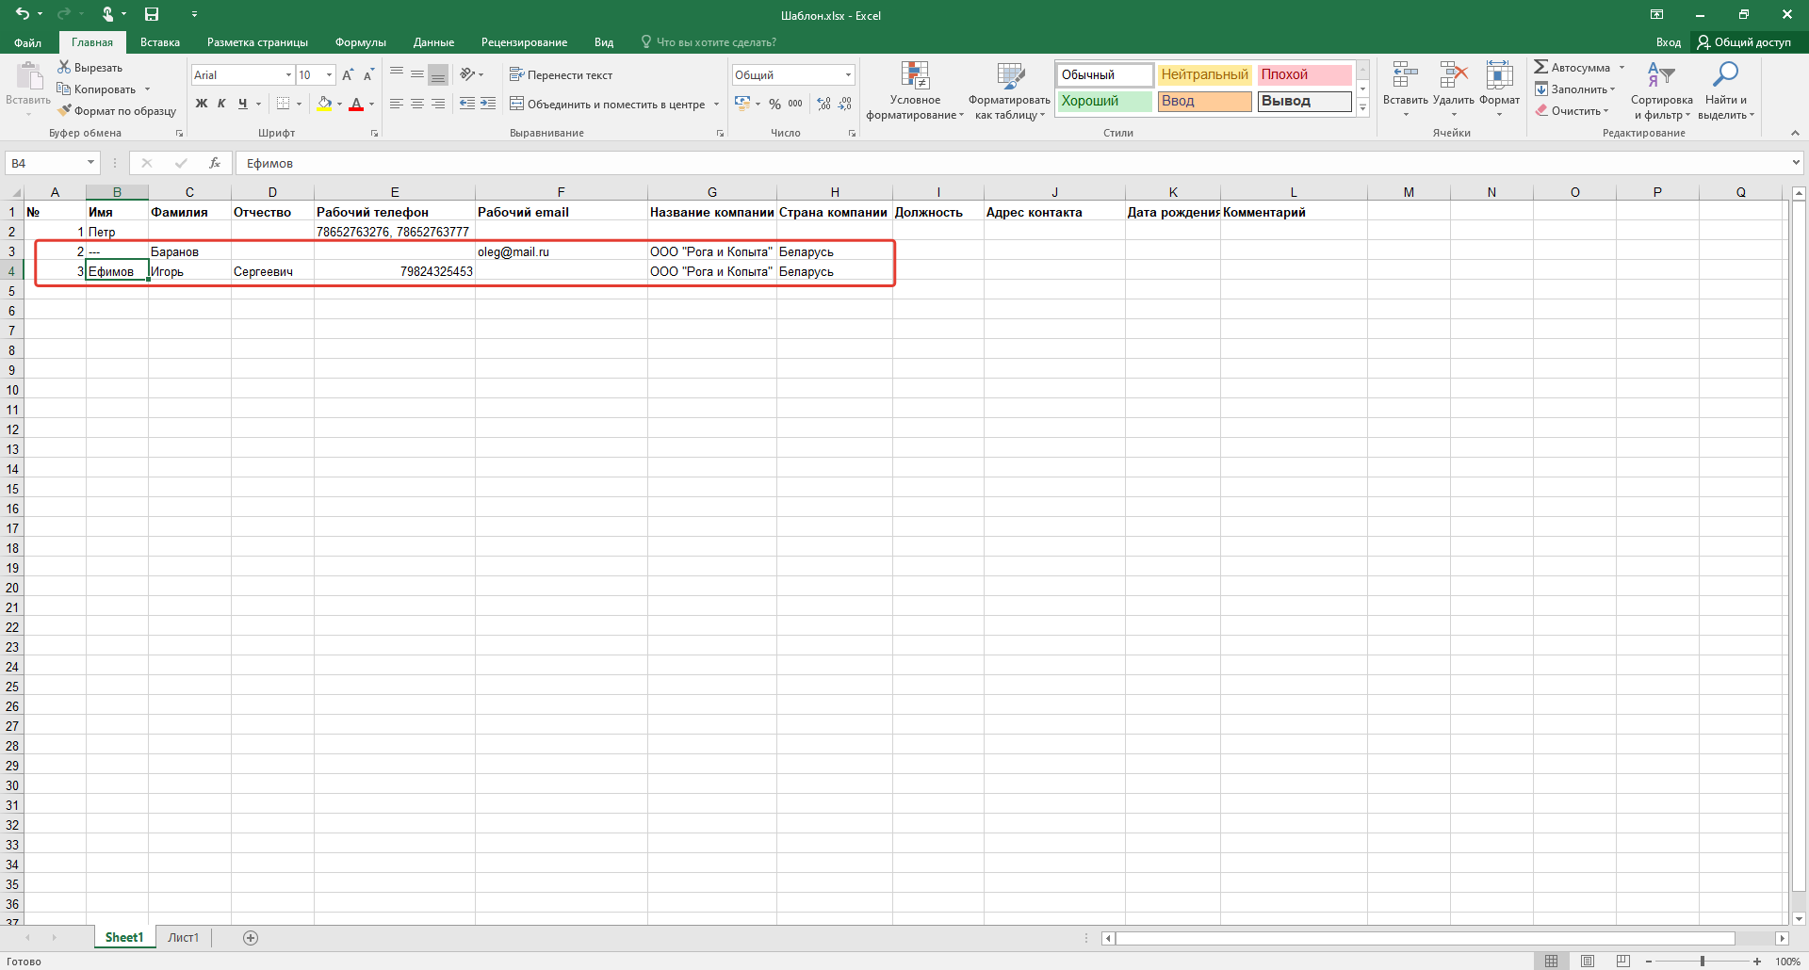Click the Заполнить button
1809x970 pixels.
pyautogui.click(x=1574, y=89)
